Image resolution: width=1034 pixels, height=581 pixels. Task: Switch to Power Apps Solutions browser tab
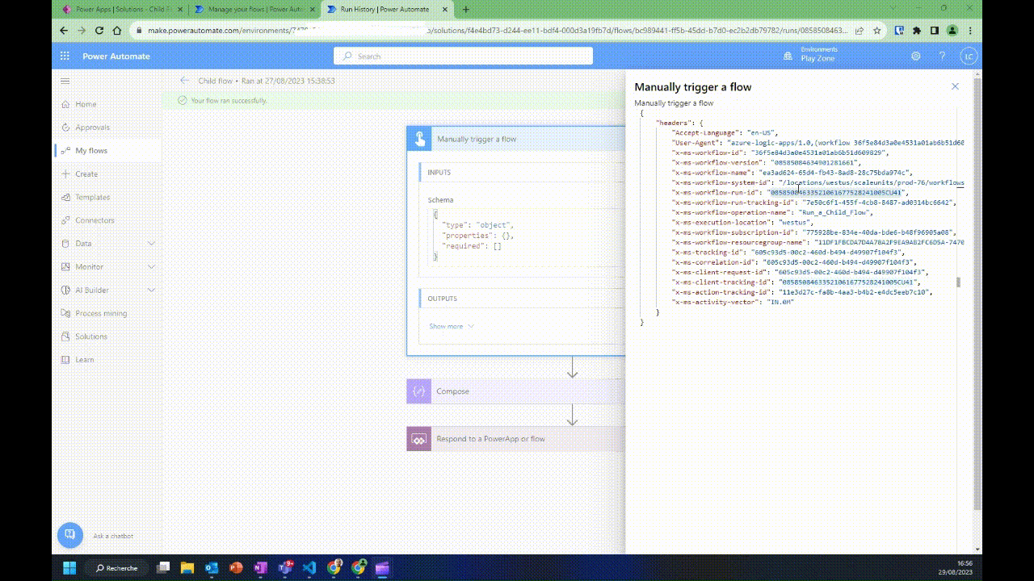pos(121,10)
